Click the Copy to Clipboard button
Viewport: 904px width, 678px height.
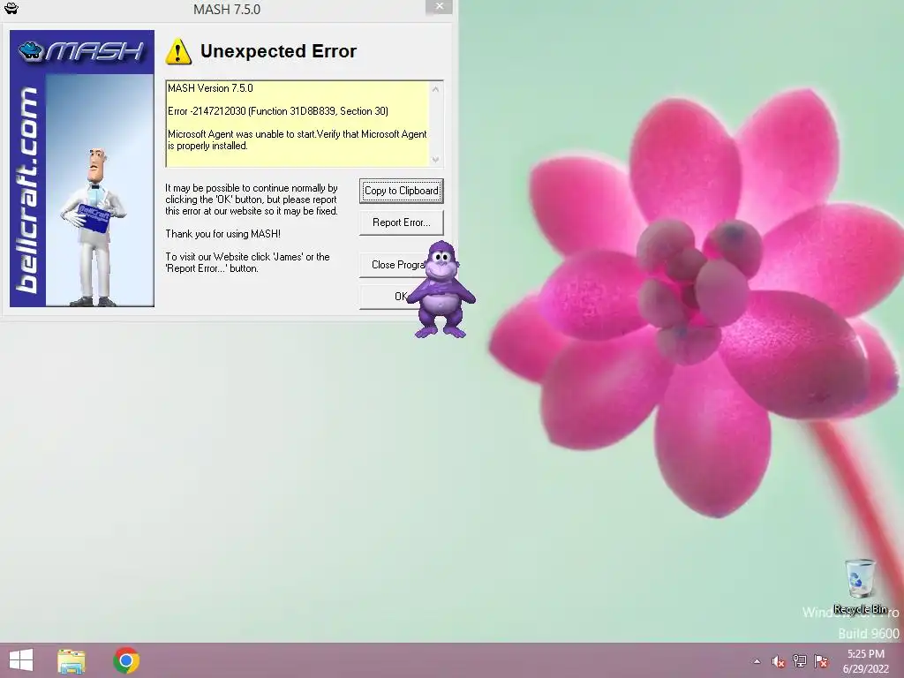402,191
